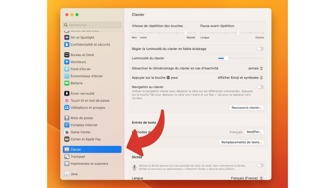Click the Courte label under pause slider
This screenshot has height=188, width=335.
(260, 38)
